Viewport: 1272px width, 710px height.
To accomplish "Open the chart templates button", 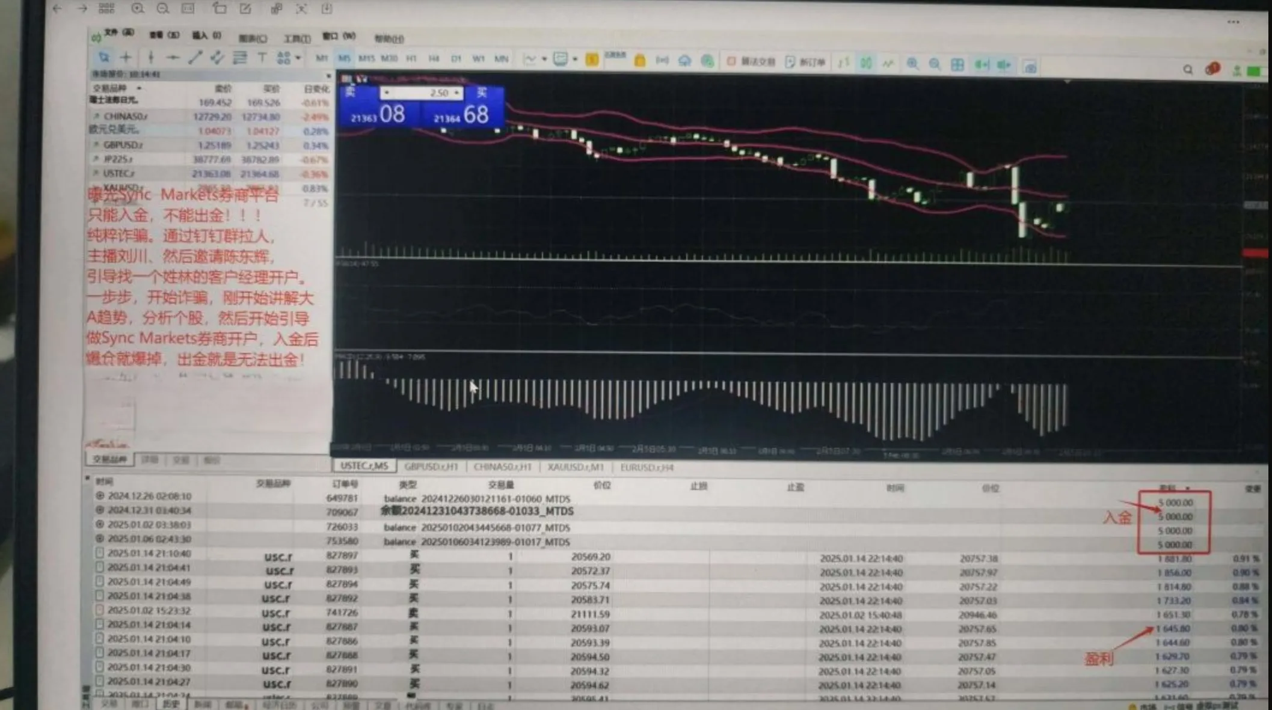I will pos(561,59).
